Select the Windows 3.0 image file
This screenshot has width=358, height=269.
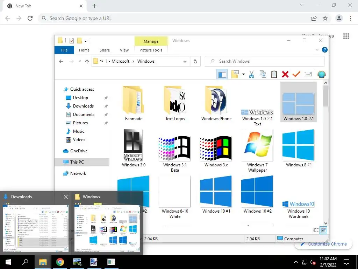tap(134, 148)
